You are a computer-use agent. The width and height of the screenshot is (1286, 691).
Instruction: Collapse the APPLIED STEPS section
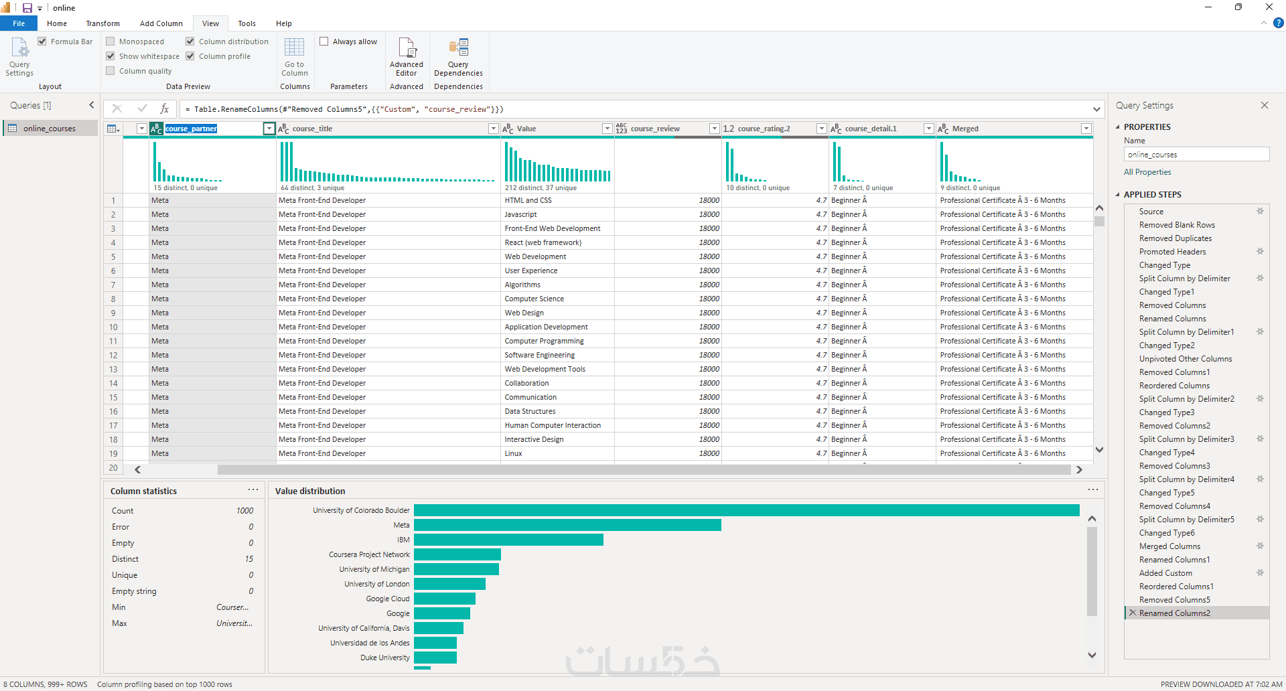coord(1117,195)
